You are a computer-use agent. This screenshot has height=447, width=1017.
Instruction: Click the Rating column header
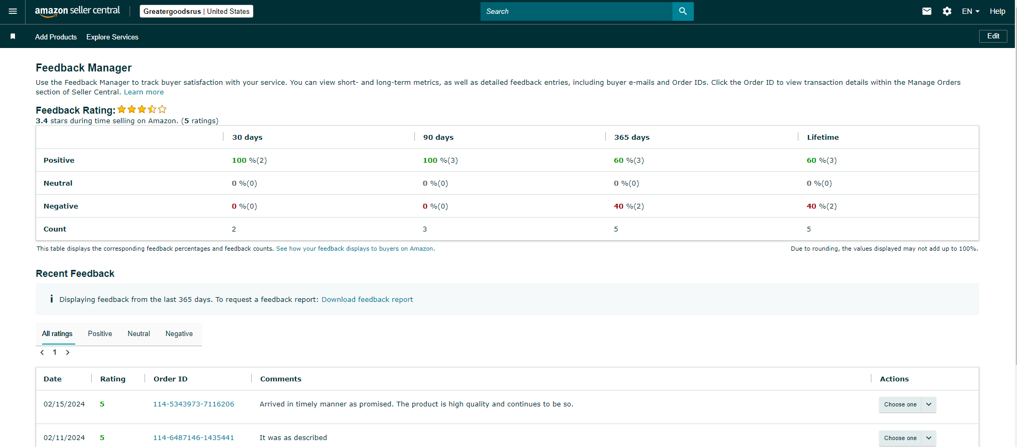[x=113, y=379]
